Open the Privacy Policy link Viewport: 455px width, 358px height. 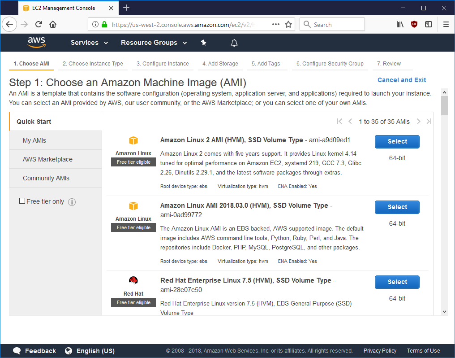click(x=380, y=351)
